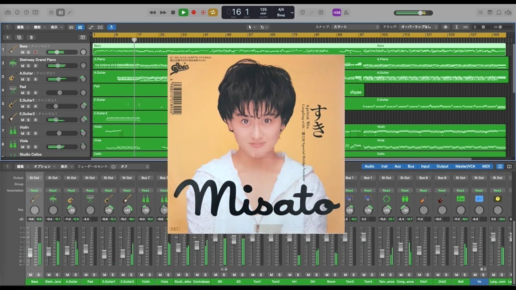Click the waveform zoom icon
The width and height of the screenshot is (516, 290).
tap(445, 27)
